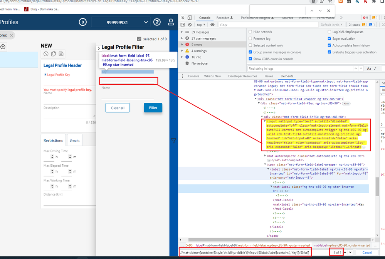Screen dimensions: 385x259
Task: Switch to the Recorder tab
Action: point(224,18)
